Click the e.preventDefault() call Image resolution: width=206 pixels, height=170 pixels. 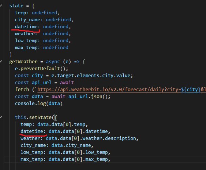pyautogui.click(x=41, y=69)
